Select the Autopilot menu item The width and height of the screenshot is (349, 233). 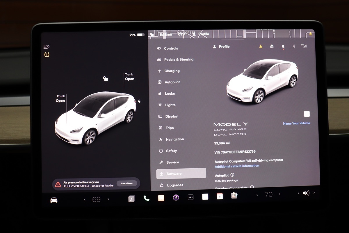pyautogui.click(x=172, y=82)
